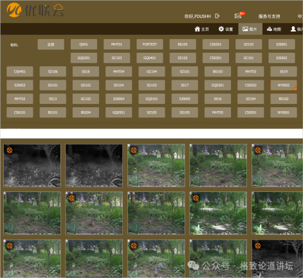Click the 优联云 logo

point(35,10)
